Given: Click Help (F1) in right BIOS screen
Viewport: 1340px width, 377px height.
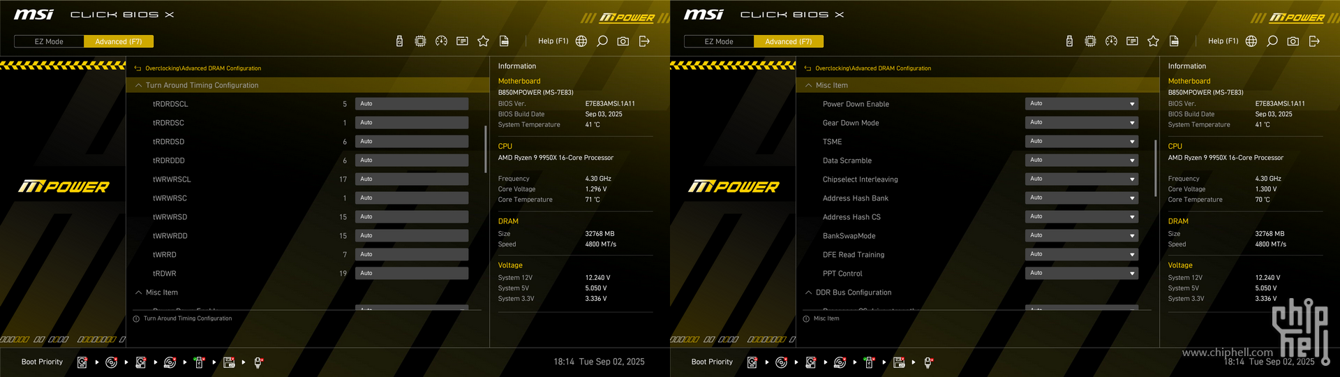Looking at the screenshot, I should (1223, 41).
